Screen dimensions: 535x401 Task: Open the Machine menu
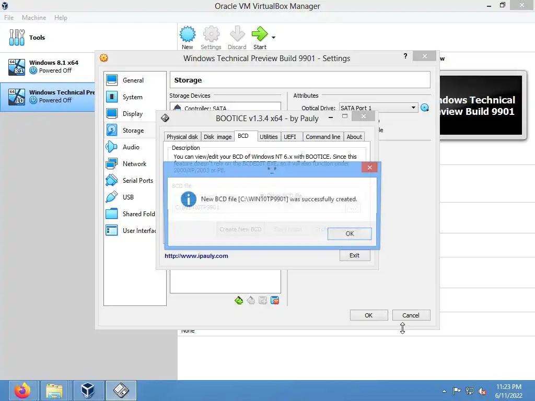34,17
